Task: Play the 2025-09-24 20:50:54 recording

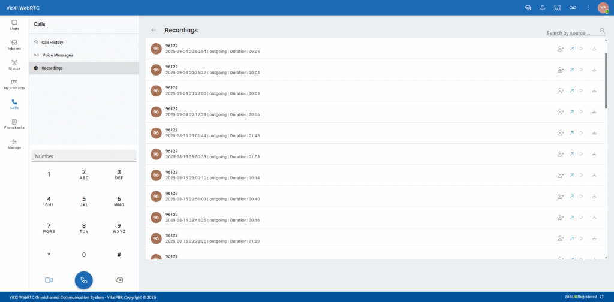Action: pos(581,49)
